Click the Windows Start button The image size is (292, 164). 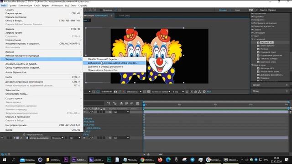pos(4,160)
